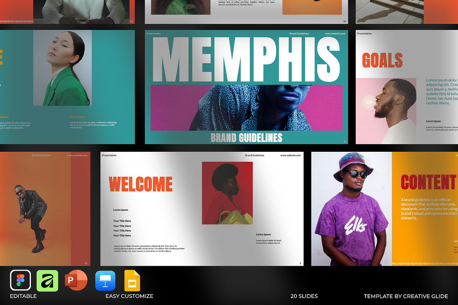Select the PowerPoint icon
The image size is (458, 305).
pyautogui.click(x=76, y=281)
